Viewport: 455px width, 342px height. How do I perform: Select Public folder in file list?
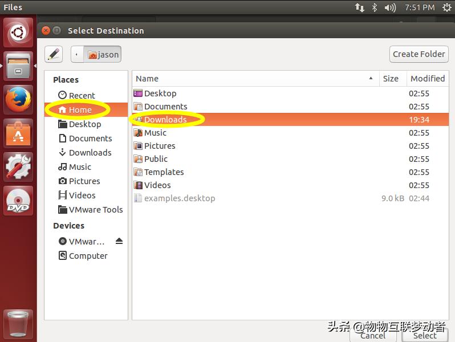290,158
